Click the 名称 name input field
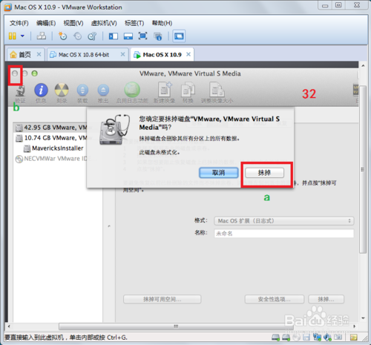This screenshot has width=371, height=345. coord(284,233)
